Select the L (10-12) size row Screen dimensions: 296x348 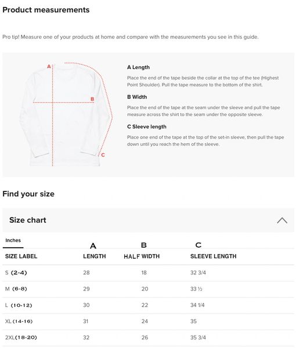coord(148,305)
